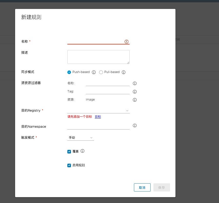
Task: Click info icon beside 目的Namespace field
Action: tap(135, 126)
